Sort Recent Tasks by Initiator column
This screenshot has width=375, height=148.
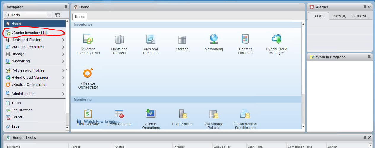tap(192, 147)
